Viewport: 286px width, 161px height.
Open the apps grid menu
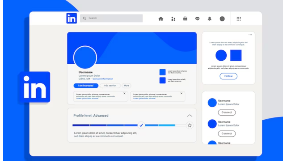[239, 18]
